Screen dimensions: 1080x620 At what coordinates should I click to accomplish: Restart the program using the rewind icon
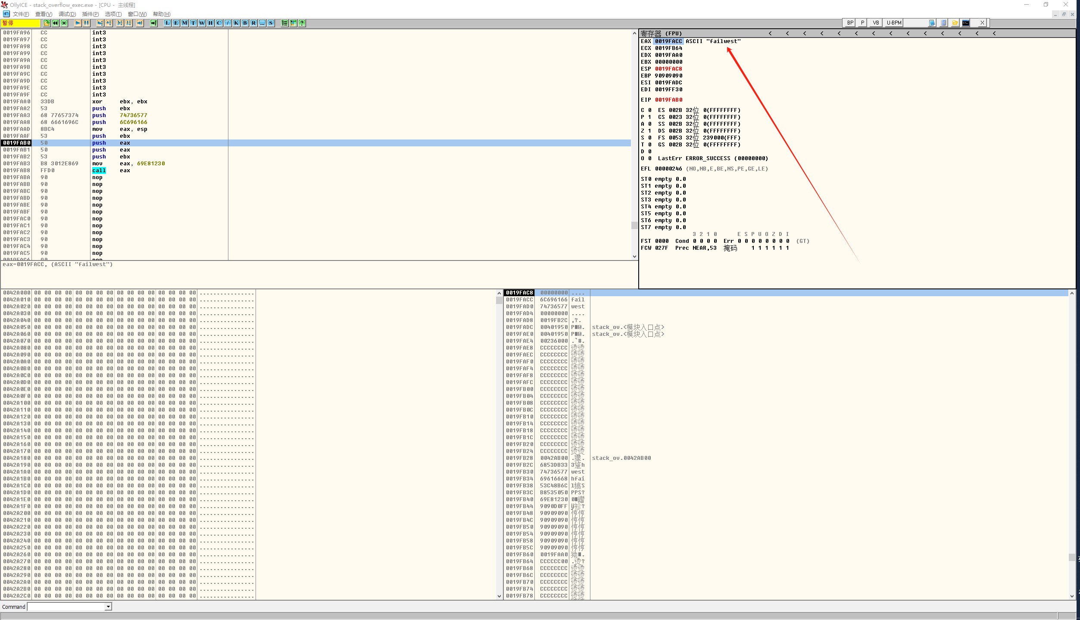55,23
